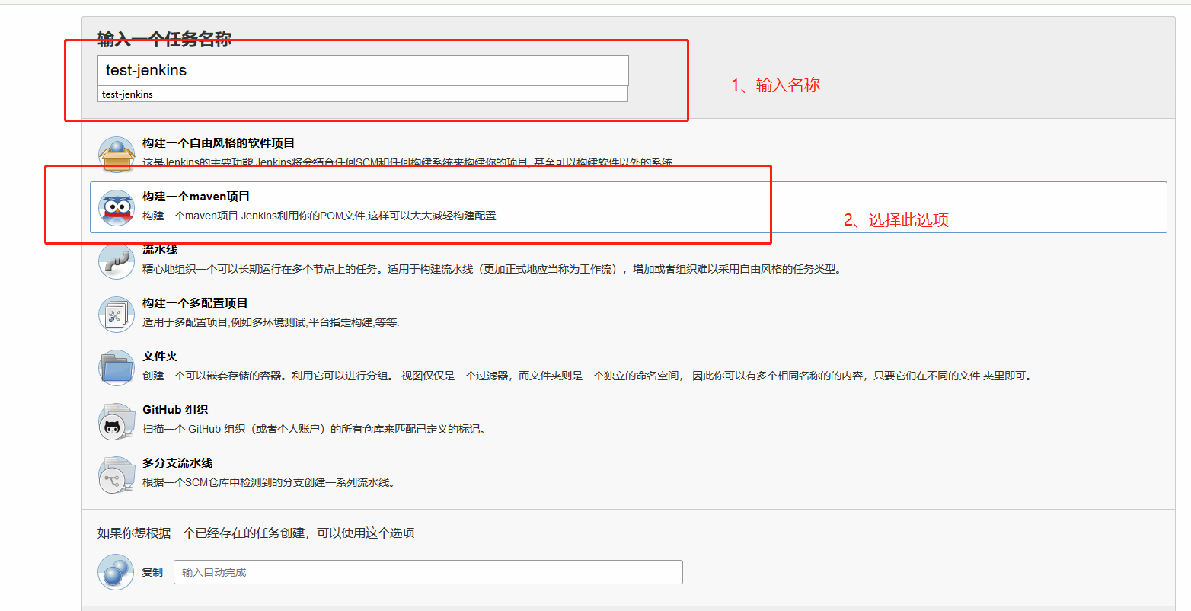Screen dimensions: 1191x611
Task: Choose the GitHub 组织 title
Action: [x=175, y=410]
